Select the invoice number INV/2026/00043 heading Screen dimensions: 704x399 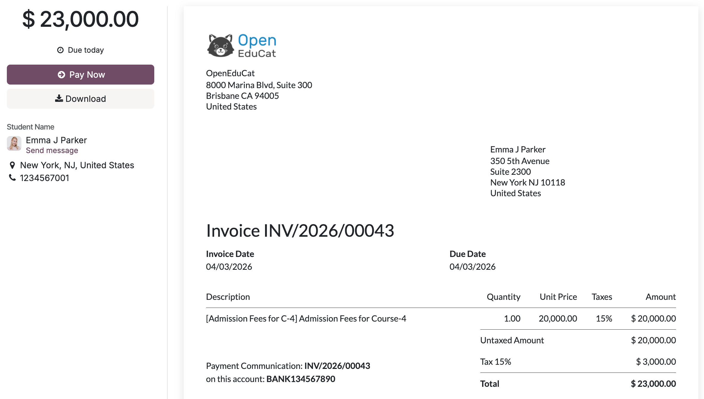(x=300, y=230)
